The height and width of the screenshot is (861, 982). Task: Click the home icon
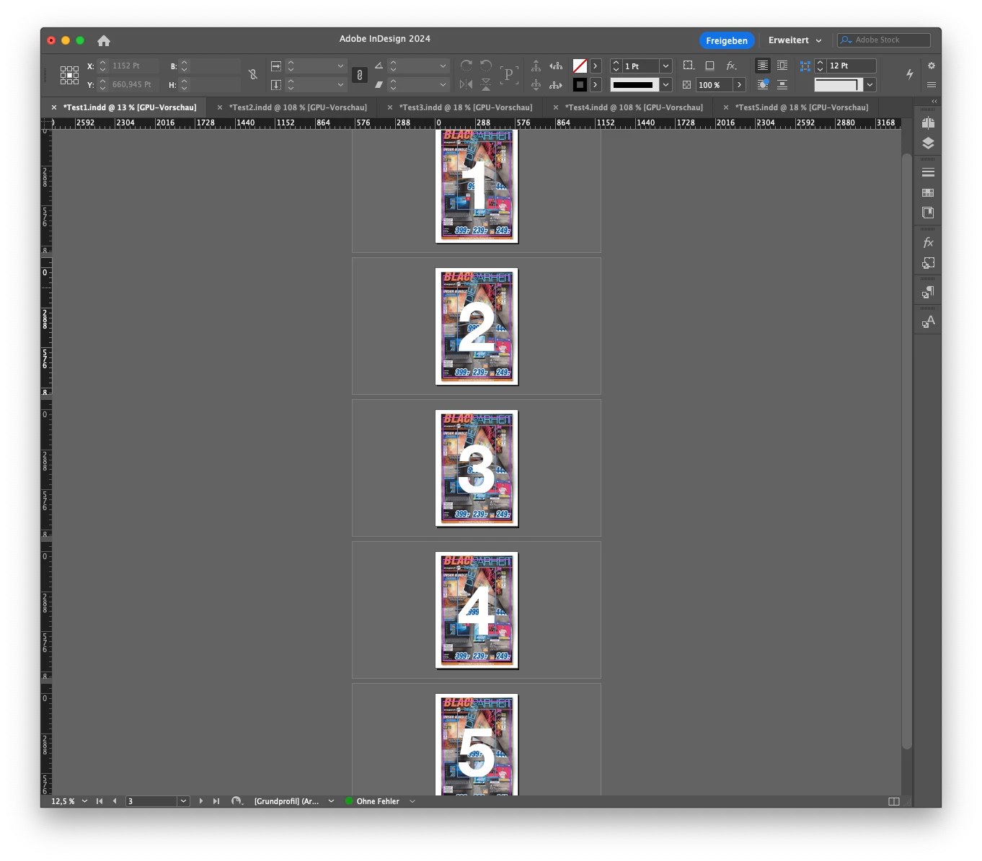pos(104,40)
